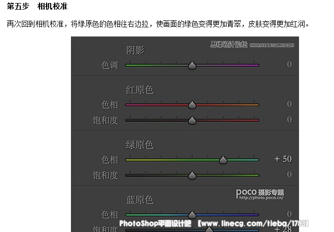Click the blue primary hue value 0
The height and width of the screenshot is (232, 334).
click(x=289, y=214)
